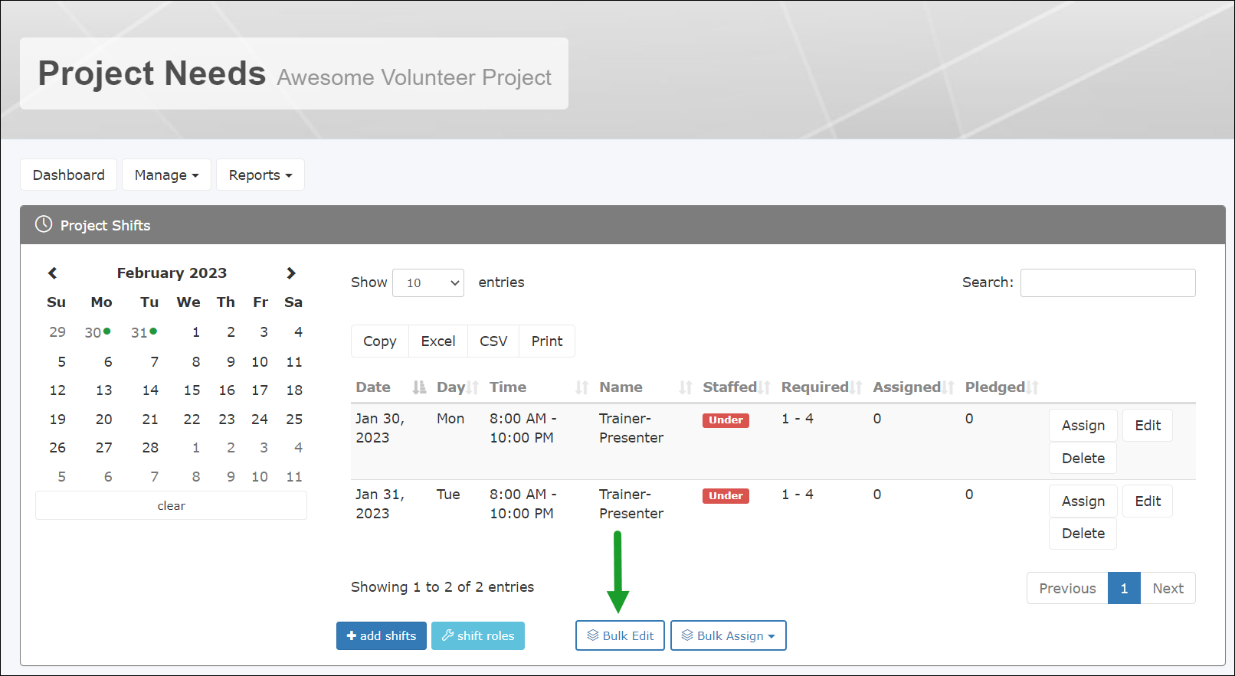Screen dimensions: 1235x676
Task: Sort table by Time column
Action: point(539,387)
